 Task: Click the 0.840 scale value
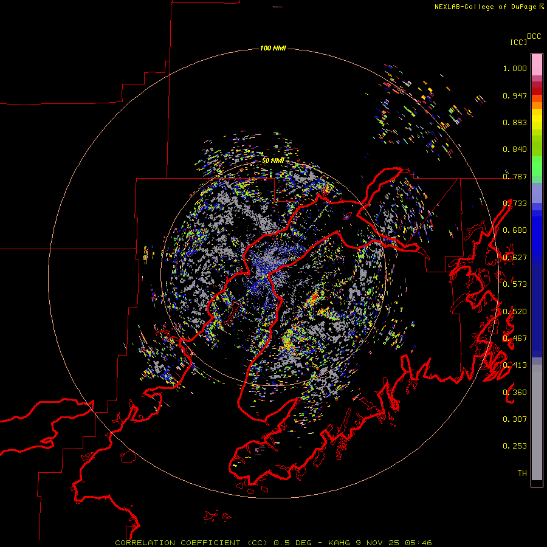click(x=515, y=150)
